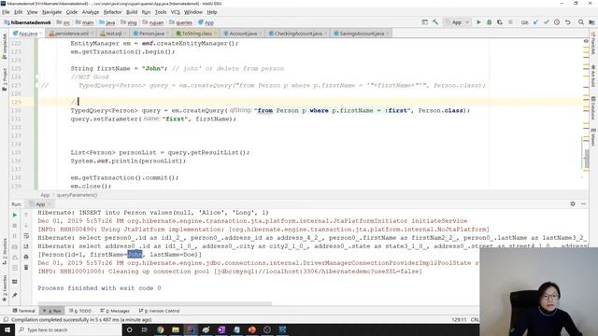Select src folder breadcrumb
Viewport: 598px width, 336px height.
pyautogui.click(x=64, y=22)
